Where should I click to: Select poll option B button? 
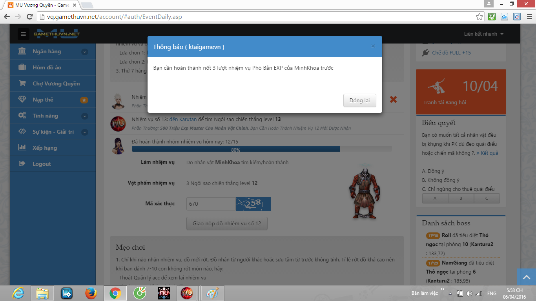pos(461,198)
